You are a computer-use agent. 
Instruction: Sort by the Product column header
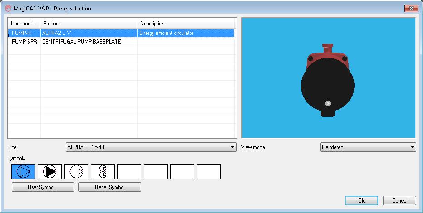click(x=89, y=24)
